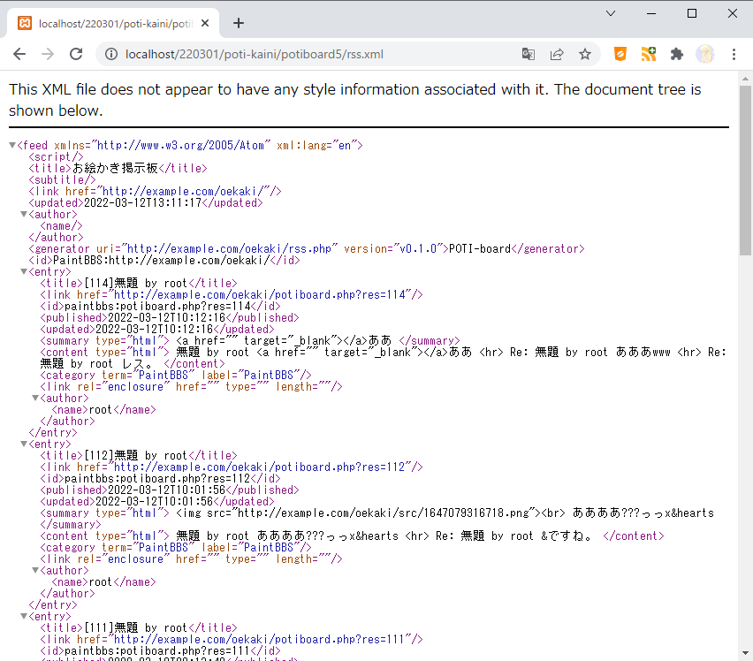Collapse the author node of entry 114
Screen dimensions: 753x661
35,398
